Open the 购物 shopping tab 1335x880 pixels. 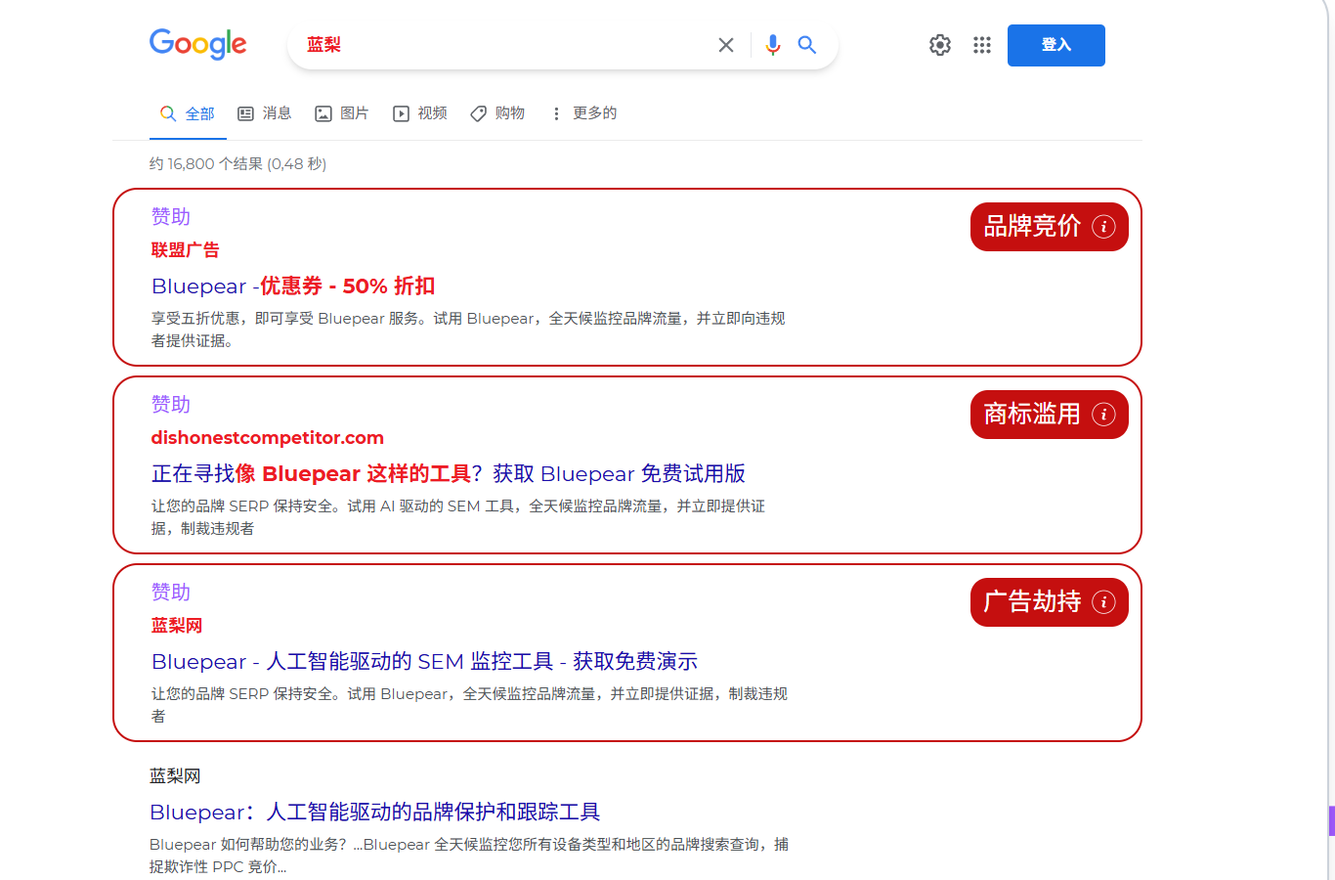click(x=497, y=113)
